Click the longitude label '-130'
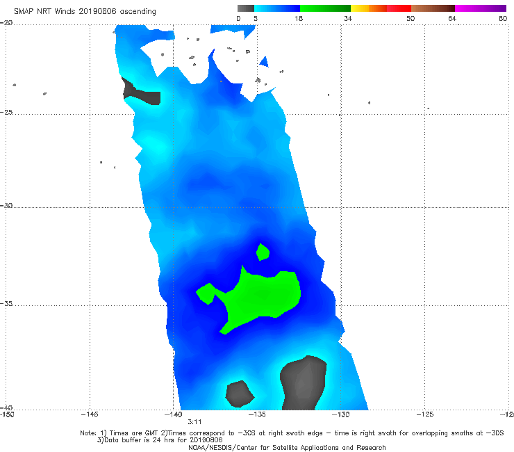514x452 pixels. 340,414
